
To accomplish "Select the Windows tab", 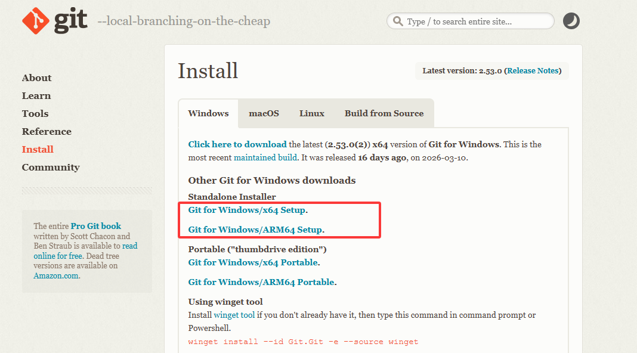I will coord(208,113).
